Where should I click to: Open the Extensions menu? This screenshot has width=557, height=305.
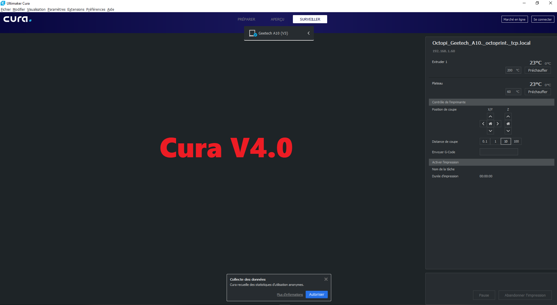(x=76, y=9)
